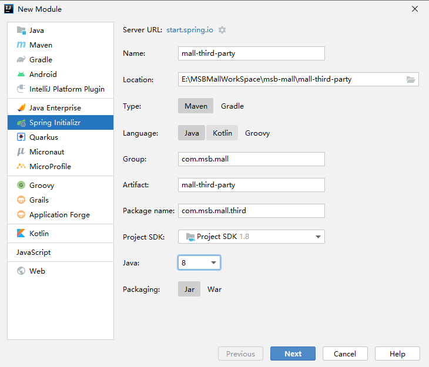Click the Grails icon
The image size is (429, 367).
(x=21, y=200)
